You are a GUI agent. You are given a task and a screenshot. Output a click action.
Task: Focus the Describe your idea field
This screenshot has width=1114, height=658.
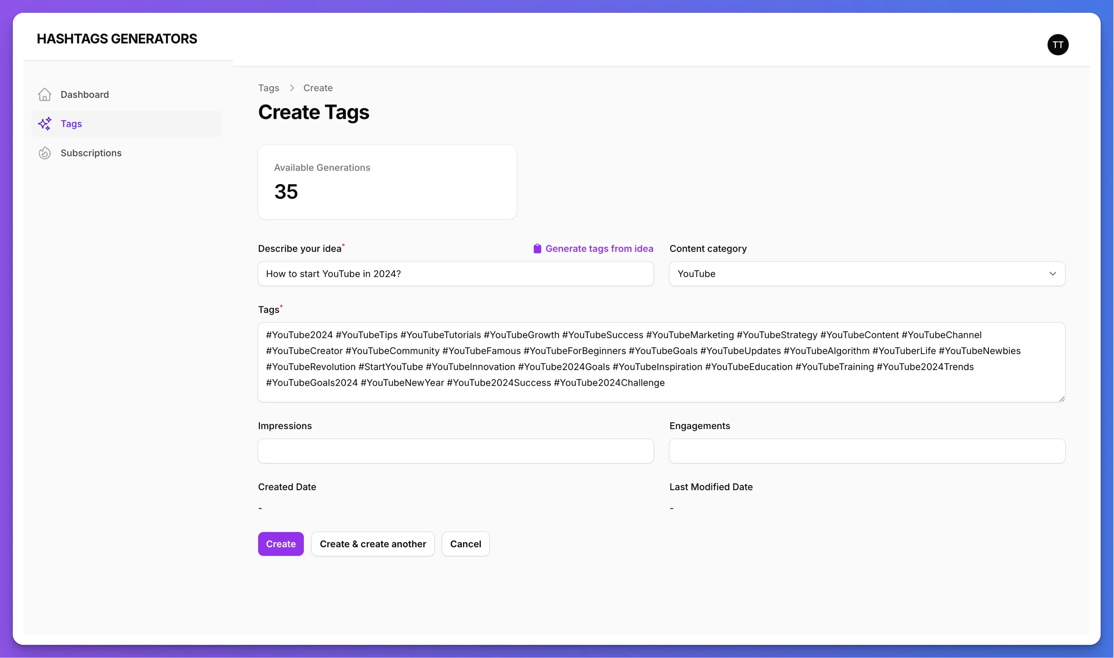pyautogui.click(x=456, y=273)
